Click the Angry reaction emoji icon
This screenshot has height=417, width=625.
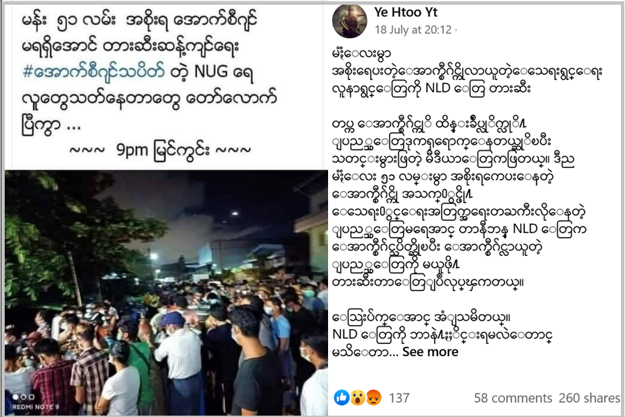click(373, 397)
